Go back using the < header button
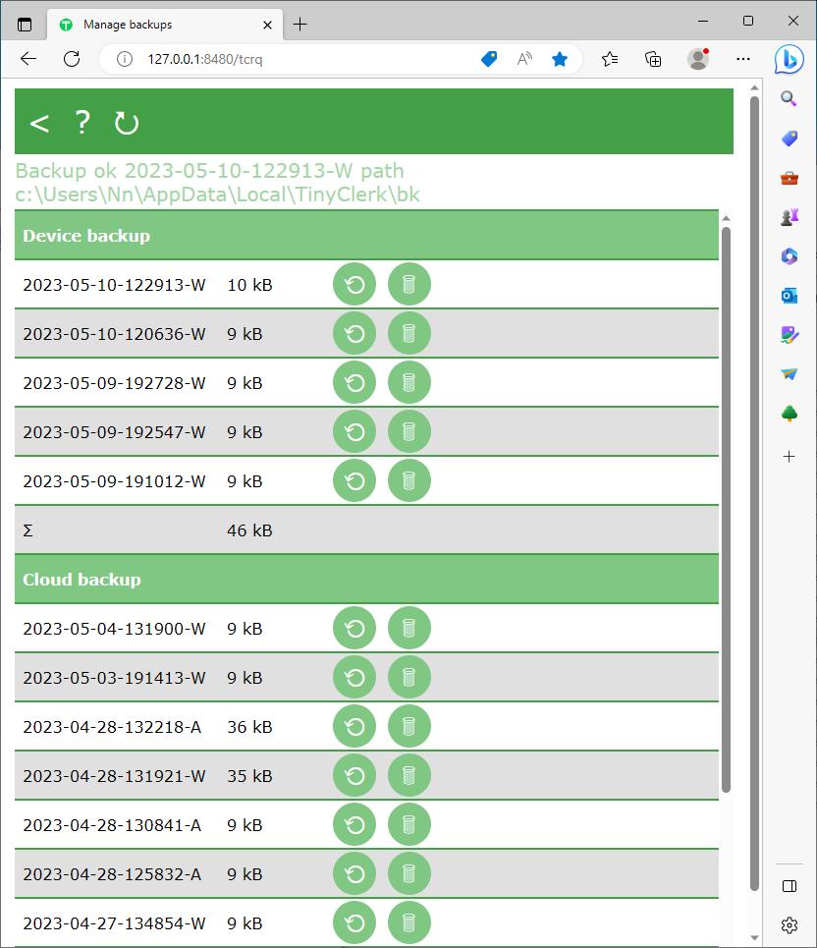Screen dimensions: 817x948 pyautogui.click(x=39, y=123)
